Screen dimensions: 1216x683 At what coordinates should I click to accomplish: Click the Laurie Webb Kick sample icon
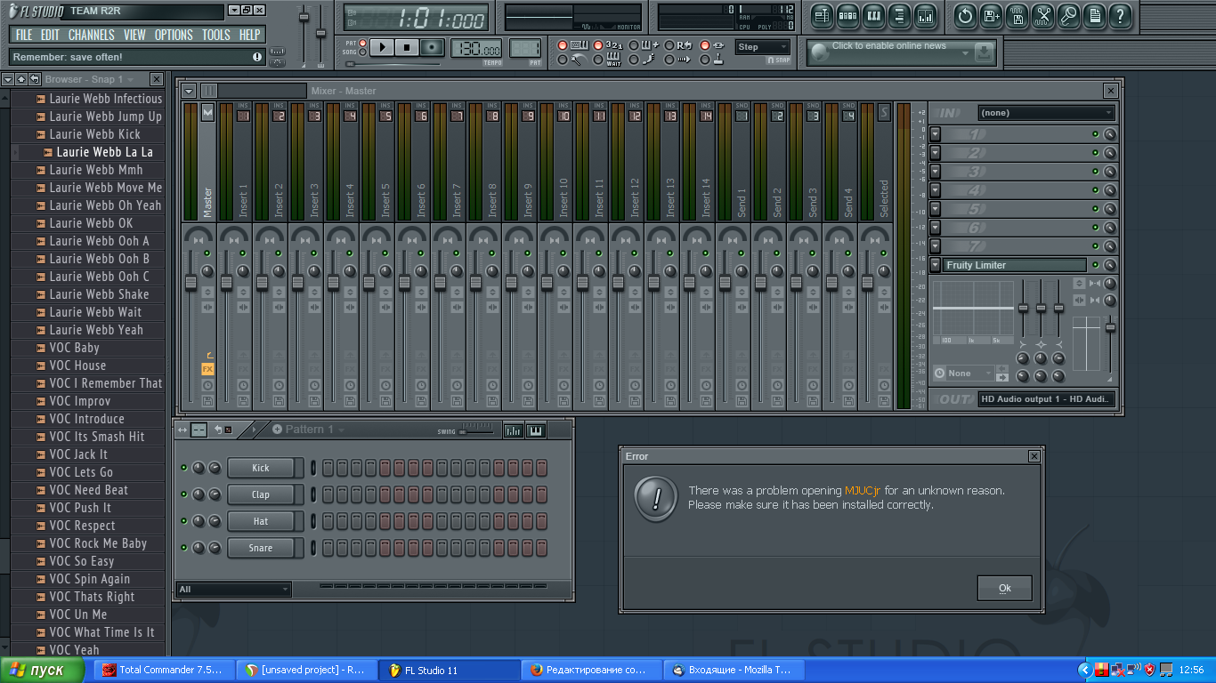tap(40, 134)
